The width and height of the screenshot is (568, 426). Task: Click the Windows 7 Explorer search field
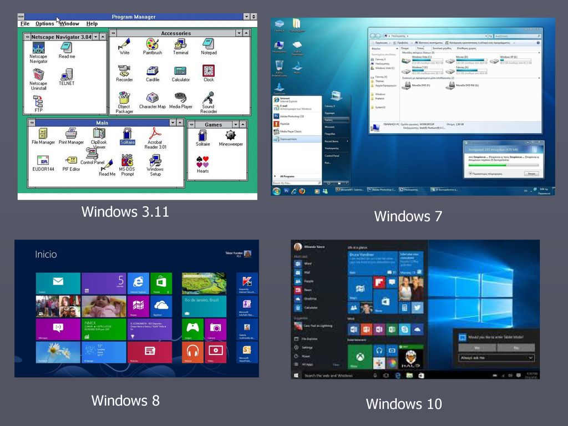(518, 36)
